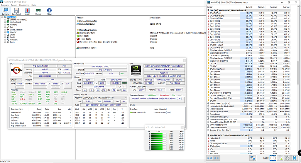The height and width of the screenshot is (163, 301).
Task: Expand the Drives tree node
Action: click(x=5, y=35)
